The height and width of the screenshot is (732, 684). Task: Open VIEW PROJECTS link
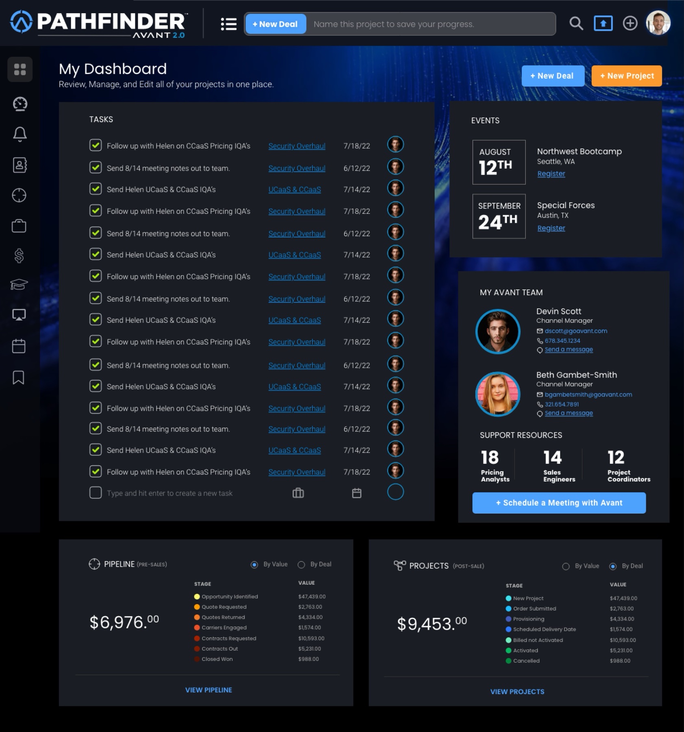coord(517,691)
